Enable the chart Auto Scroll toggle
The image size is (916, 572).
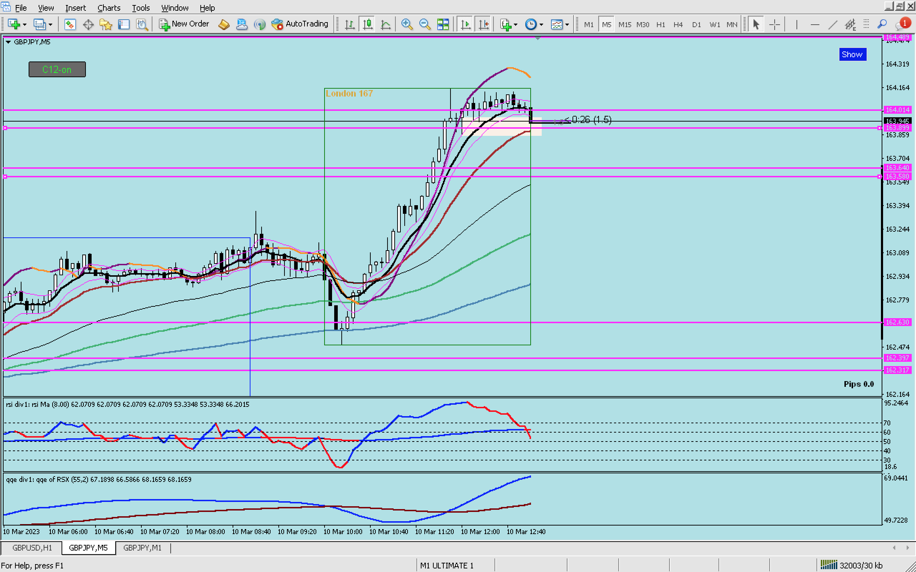(466, 25)
